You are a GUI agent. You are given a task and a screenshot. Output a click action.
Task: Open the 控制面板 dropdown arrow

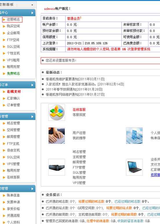[x=32, y=5]
